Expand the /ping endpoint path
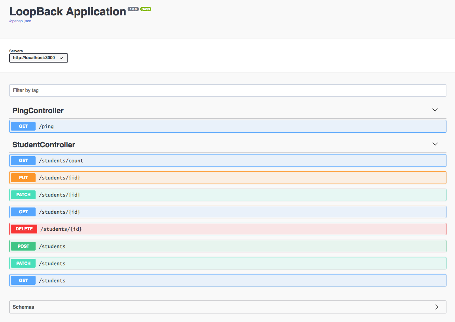Screen dimensions: 455x322 46,126
